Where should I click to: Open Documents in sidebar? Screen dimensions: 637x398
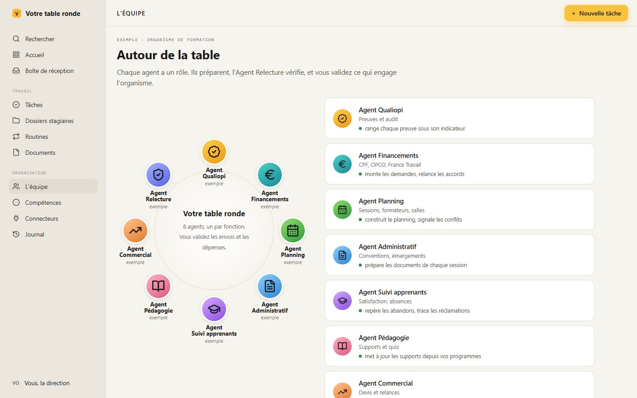pos(53,153)
